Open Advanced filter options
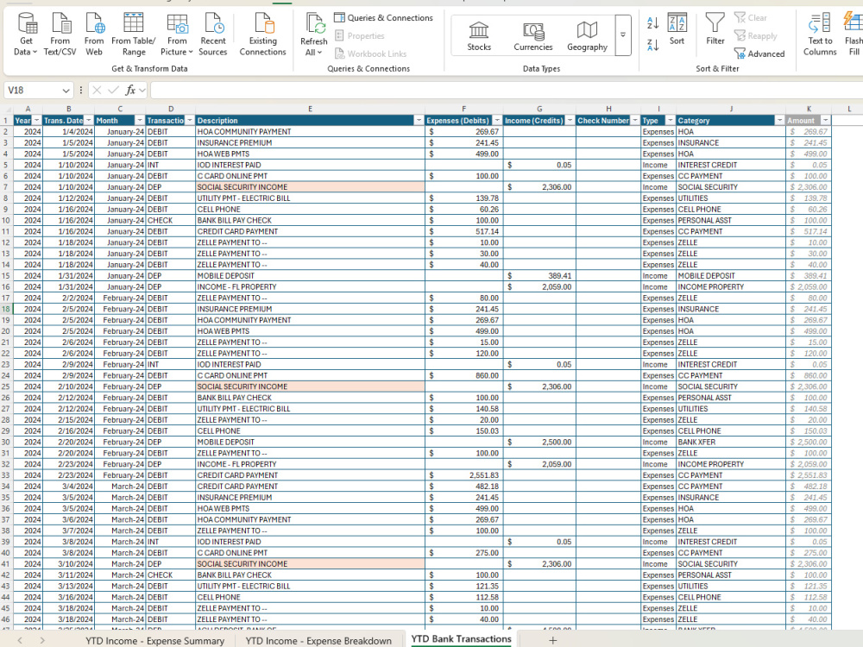Screen dimensions: 863x647 tap(759, 53)
